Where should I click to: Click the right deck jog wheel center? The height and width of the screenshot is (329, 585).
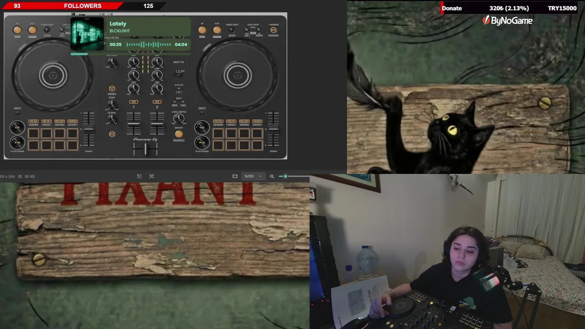pos(238,75)
